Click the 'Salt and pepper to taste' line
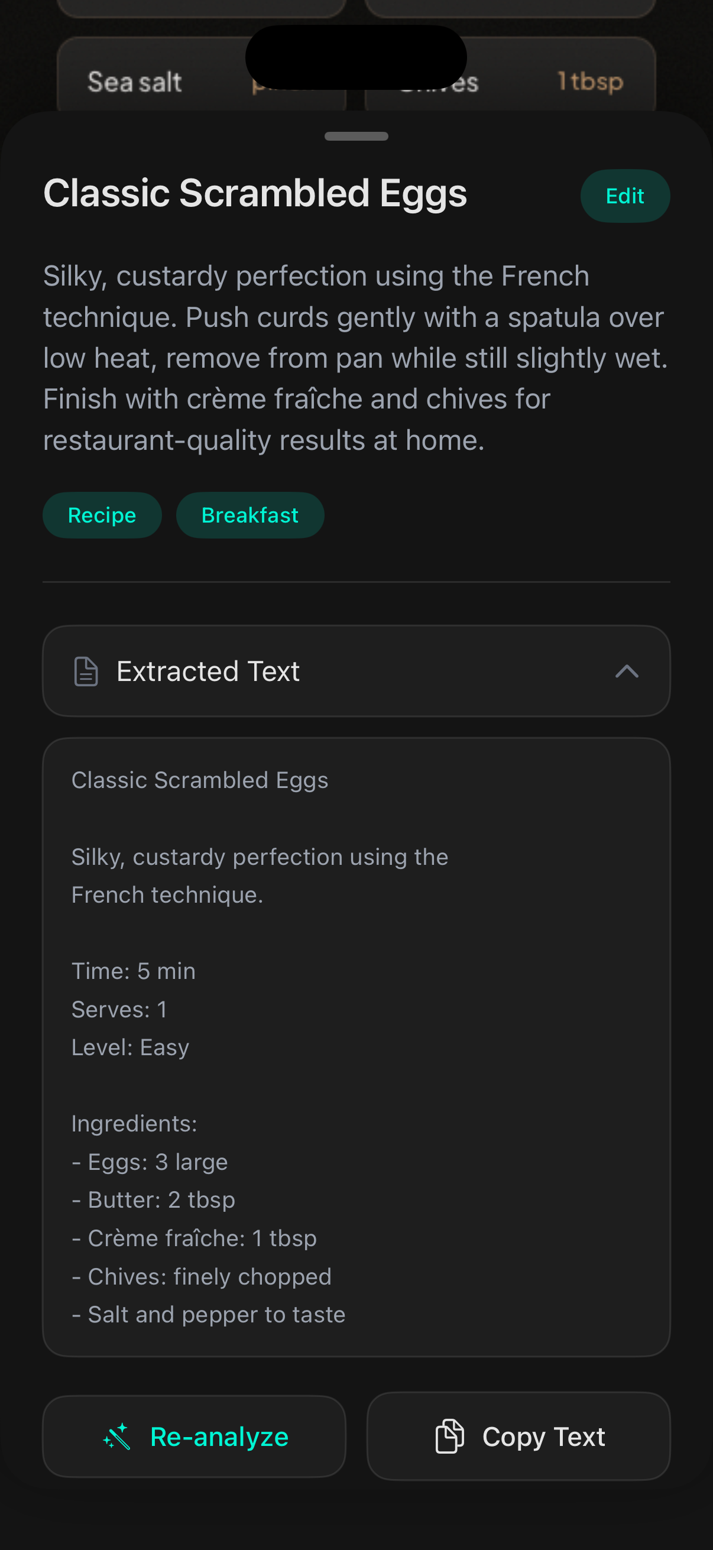 (216, 1314)
